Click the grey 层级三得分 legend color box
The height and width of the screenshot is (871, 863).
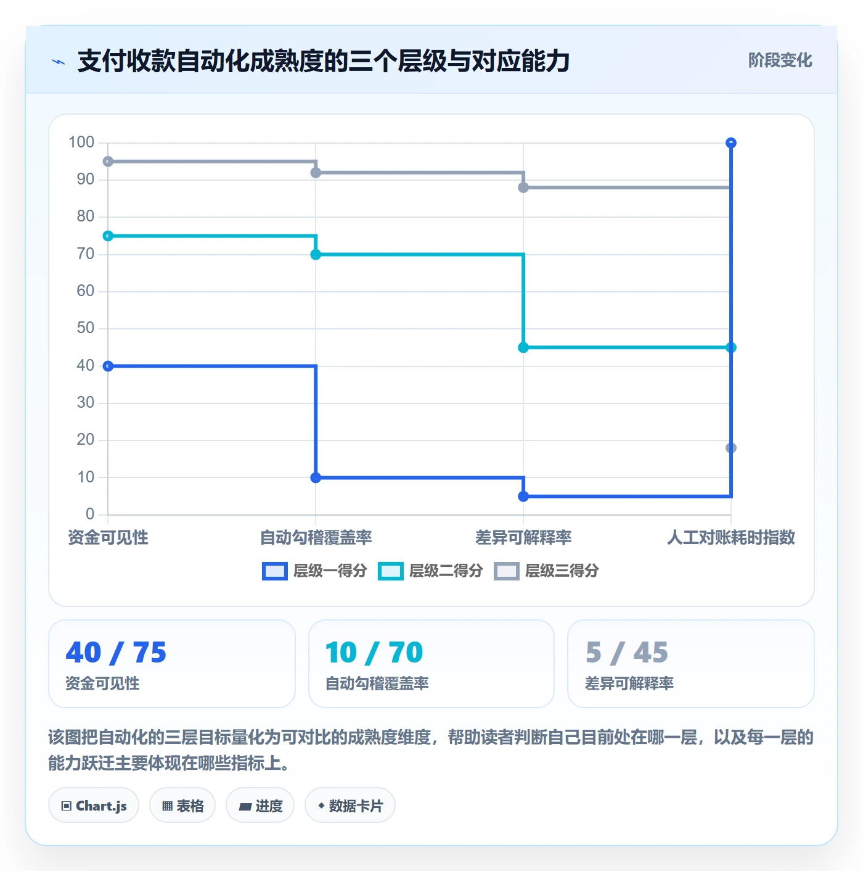click(507, 571)
